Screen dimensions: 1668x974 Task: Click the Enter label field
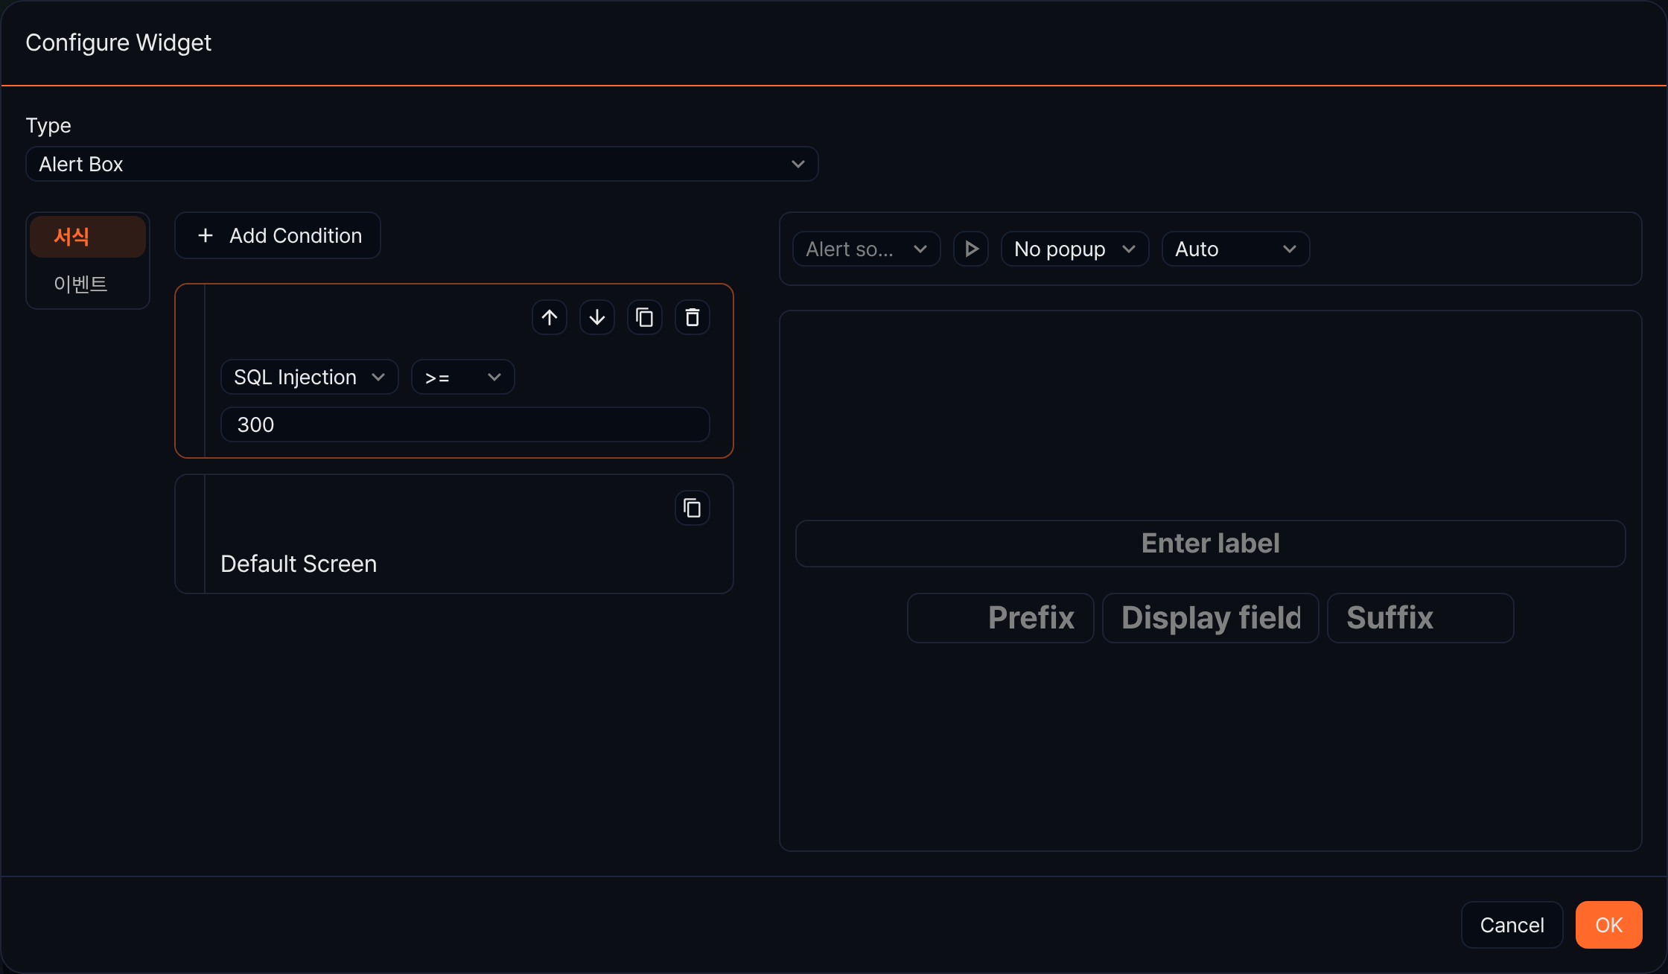coord(1211,544)
